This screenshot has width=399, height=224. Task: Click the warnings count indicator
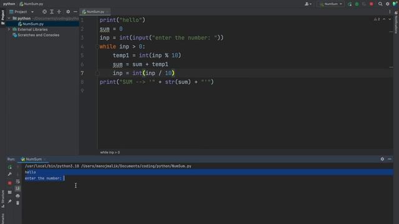pyautogui.click(x=377, y=19)
